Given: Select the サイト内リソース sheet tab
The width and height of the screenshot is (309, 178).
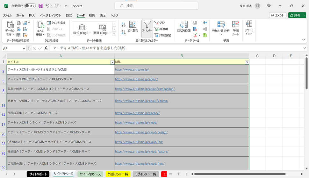Looking at the screenshot, I should [90, 174].
